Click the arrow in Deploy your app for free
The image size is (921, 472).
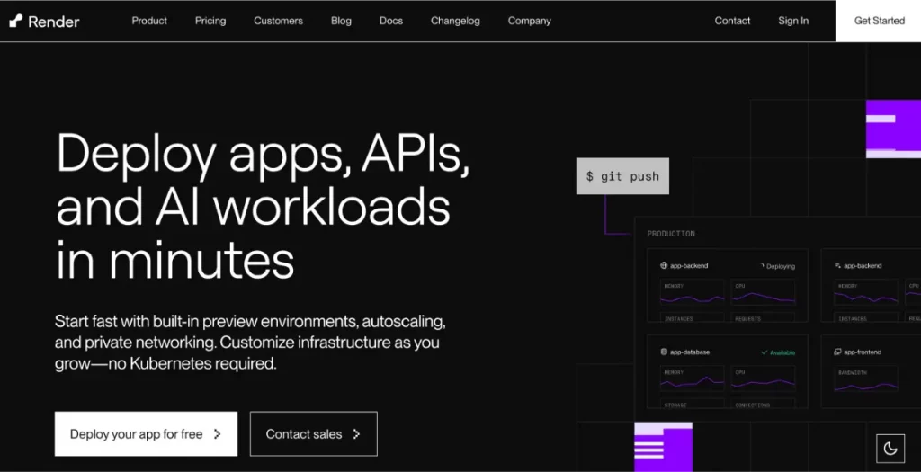(x=217, y=434)
